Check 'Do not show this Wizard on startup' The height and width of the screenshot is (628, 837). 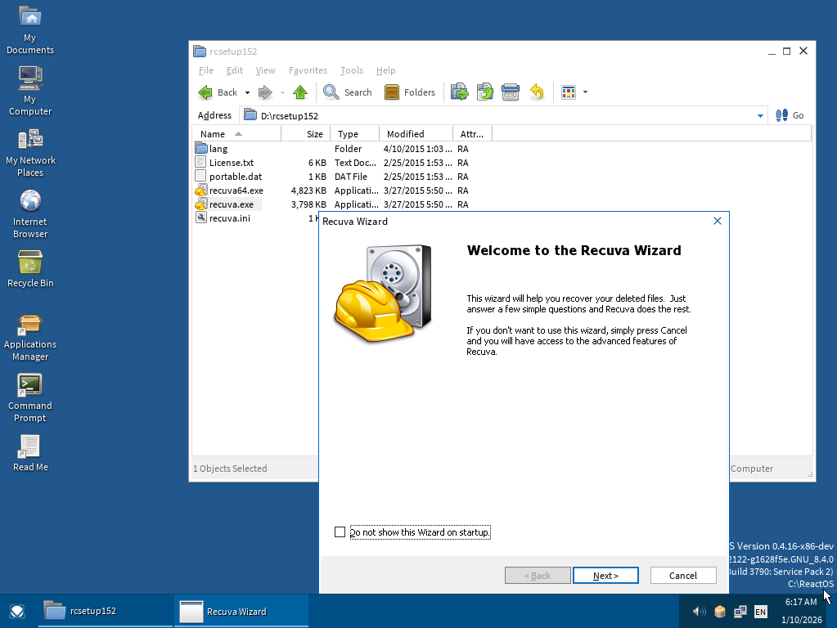340,532
